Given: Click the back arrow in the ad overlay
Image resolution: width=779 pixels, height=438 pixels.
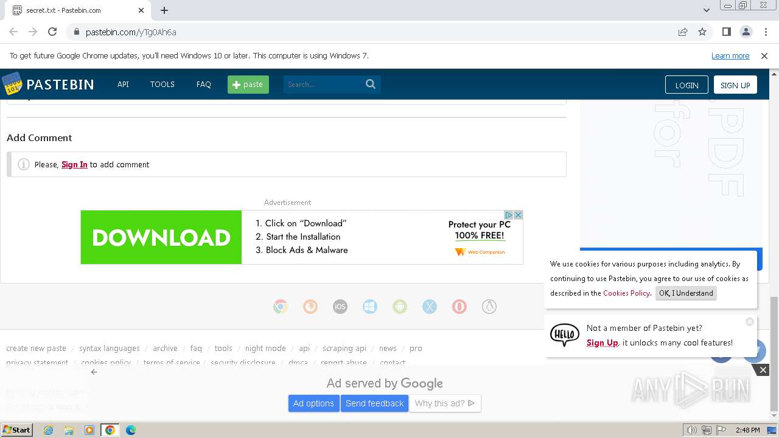Looking at the screenshot, I should point(94,372).
